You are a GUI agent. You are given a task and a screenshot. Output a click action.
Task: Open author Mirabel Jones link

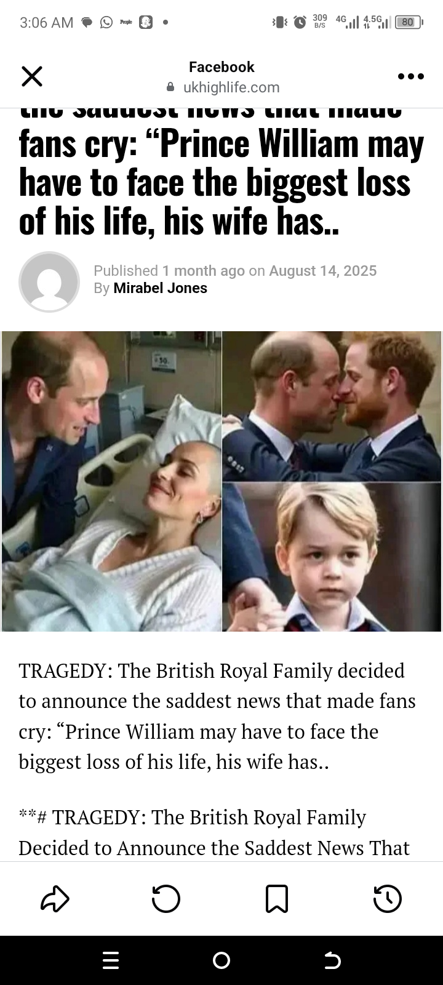(161, 288)
